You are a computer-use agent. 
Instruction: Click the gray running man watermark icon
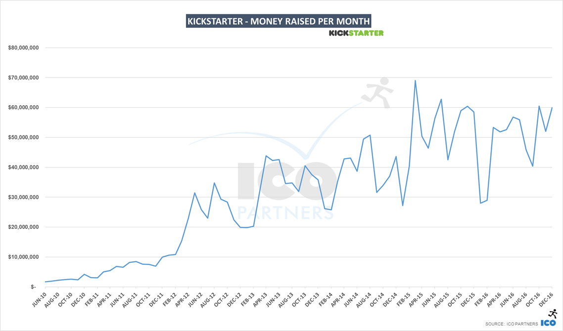[x=378, y=92]
